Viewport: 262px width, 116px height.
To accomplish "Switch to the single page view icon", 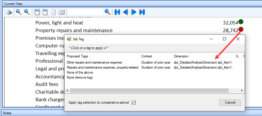I will click(53, 12).
